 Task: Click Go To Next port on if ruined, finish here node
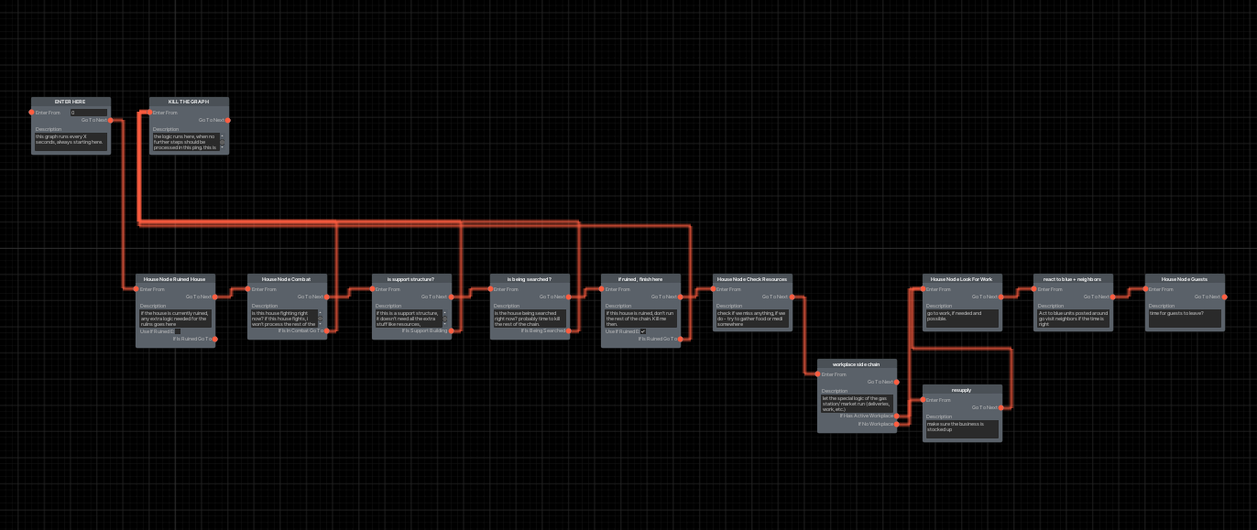tap(681, 297)
